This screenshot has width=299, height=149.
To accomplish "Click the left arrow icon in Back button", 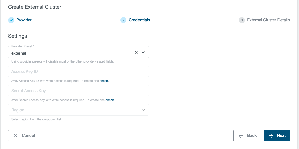I will pyautogui.click(x=241, y=136).
